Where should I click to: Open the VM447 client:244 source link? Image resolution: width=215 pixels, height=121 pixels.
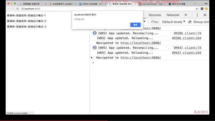tap(186, 53)
